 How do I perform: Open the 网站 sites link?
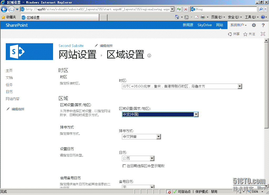219,25
